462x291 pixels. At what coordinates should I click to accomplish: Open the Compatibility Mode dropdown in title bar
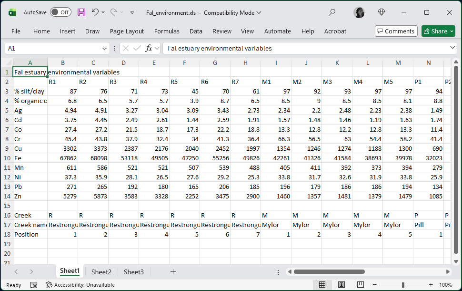[x=259, y=13]
